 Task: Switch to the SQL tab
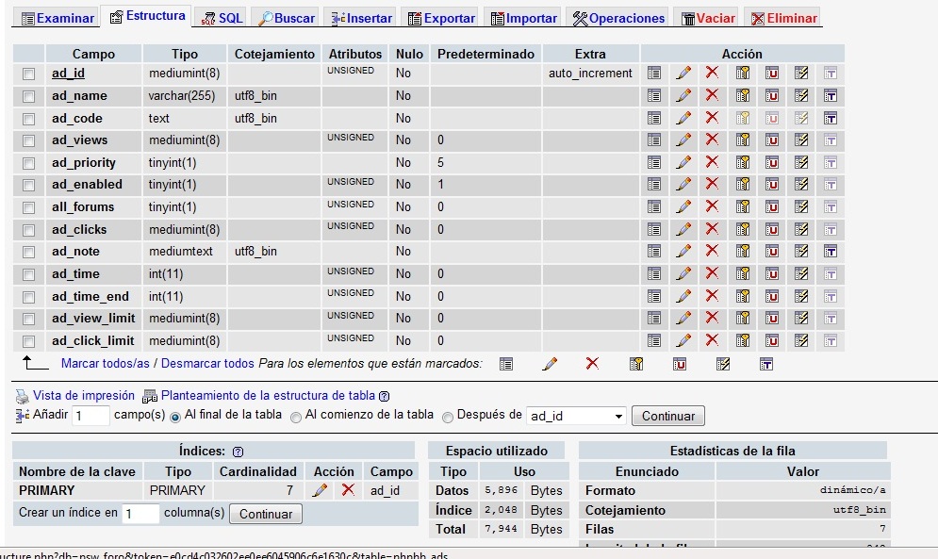[x=222, y=18]
